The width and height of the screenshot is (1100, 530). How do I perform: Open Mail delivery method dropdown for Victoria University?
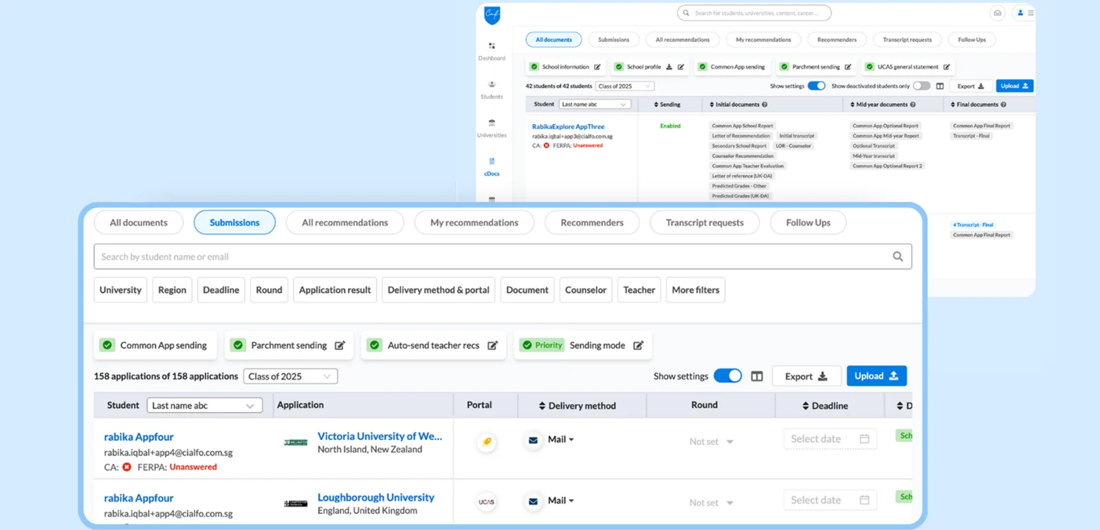(x=560, y=439)
